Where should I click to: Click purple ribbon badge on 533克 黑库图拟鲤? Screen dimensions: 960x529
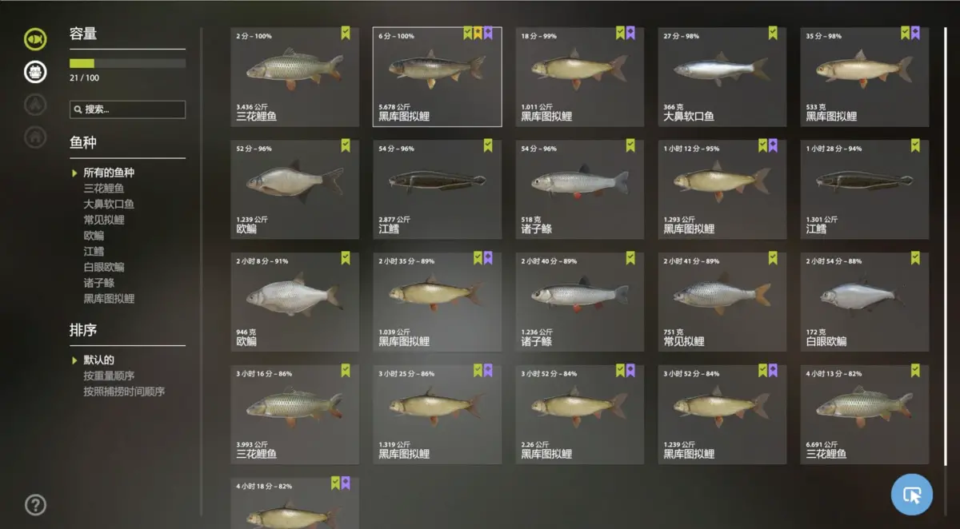coord(915,33)
